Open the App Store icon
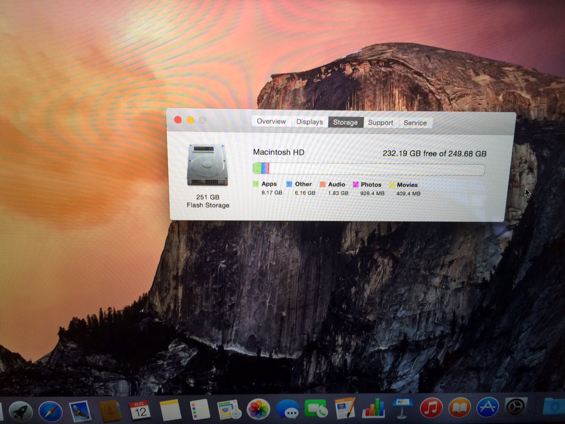The image size is (565, 424). tap(487, 407)
